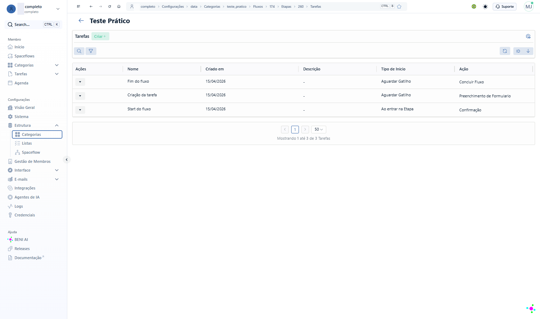
Task: Click the Etapas breadcrumb
Action: pos(286,7)
